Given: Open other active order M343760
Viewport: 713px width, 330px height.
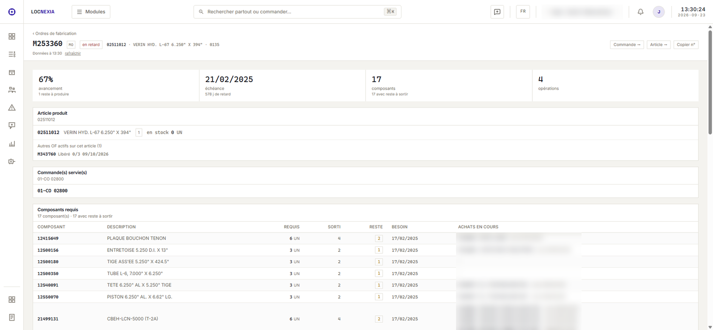Looking at the screenshot, I should pyautogui.click(x=47, y=154).
